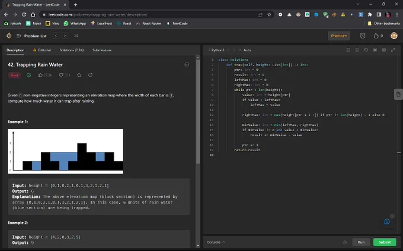Dislike the problem with thumbs down
This screenshot has height=251, width=403.
tap(65, 75)
